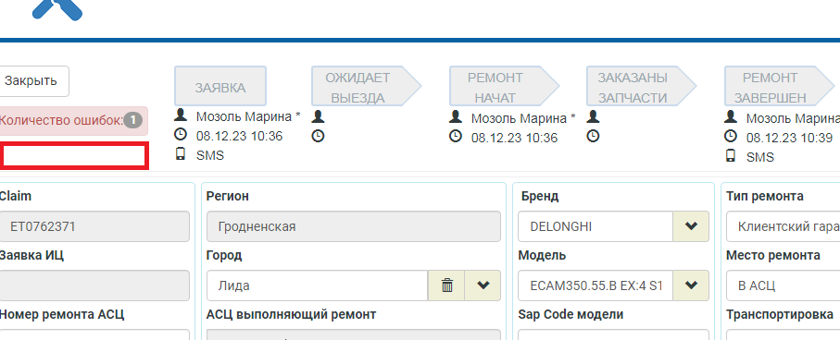
Task: Click the Модель value ECAM350.55.B
Action: tap(596, 285)
